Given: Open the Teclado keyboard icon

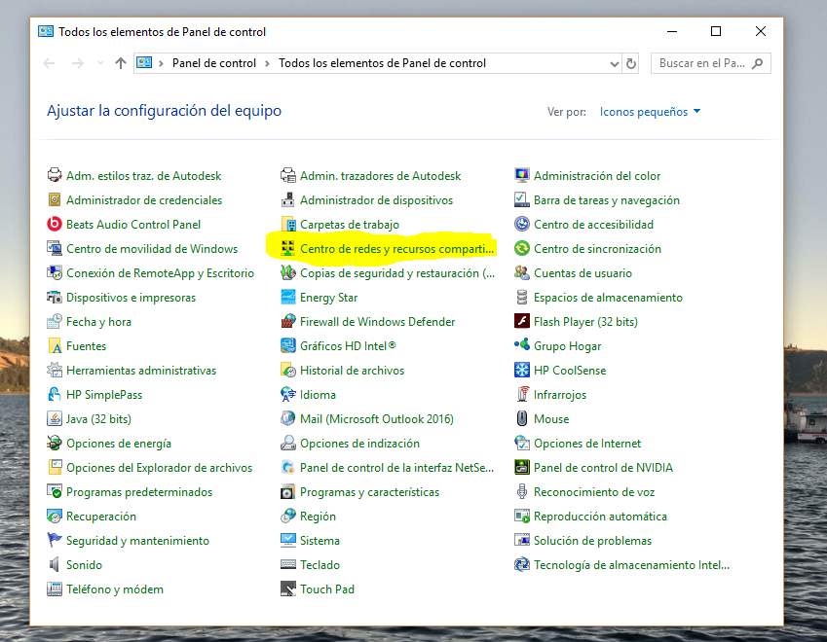Looking at the screenshot, I should tap(288, 564).
